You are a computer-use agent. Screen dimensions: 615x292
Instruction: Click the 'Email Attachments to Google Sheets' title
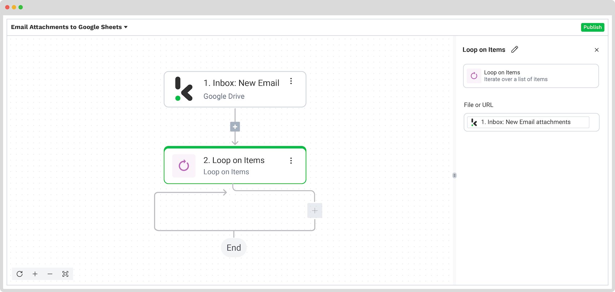(x=66, y=27)
